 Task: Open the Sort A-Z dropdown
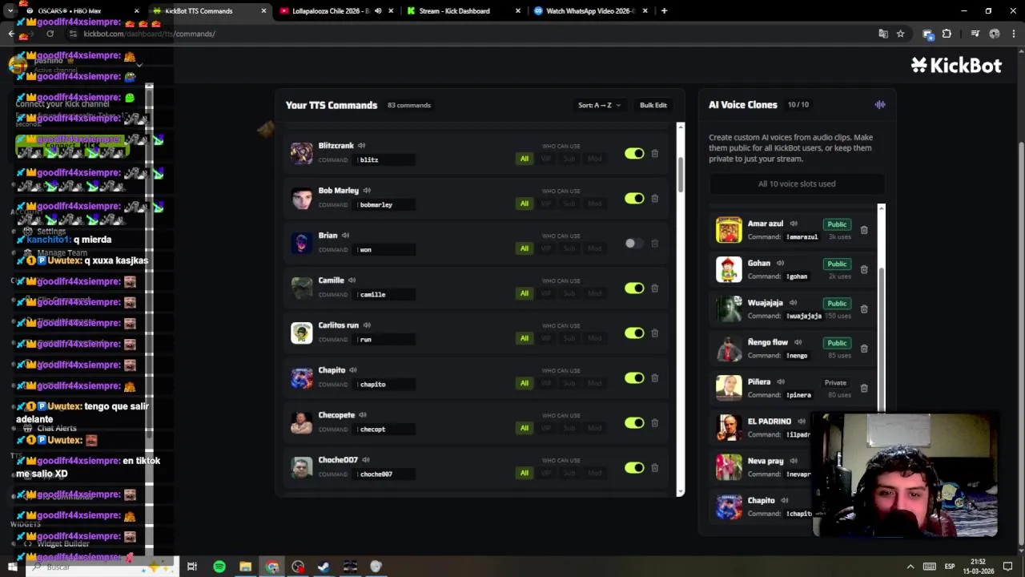pyautogui.click(x=599, y=105)
